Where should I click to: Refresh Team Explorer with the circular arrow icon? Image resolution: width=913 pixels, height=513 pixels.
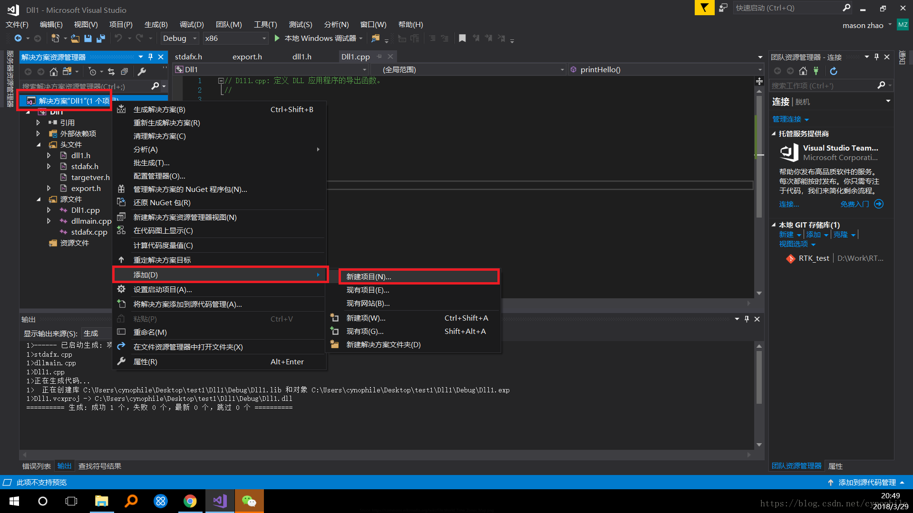[x=834, y=71]
